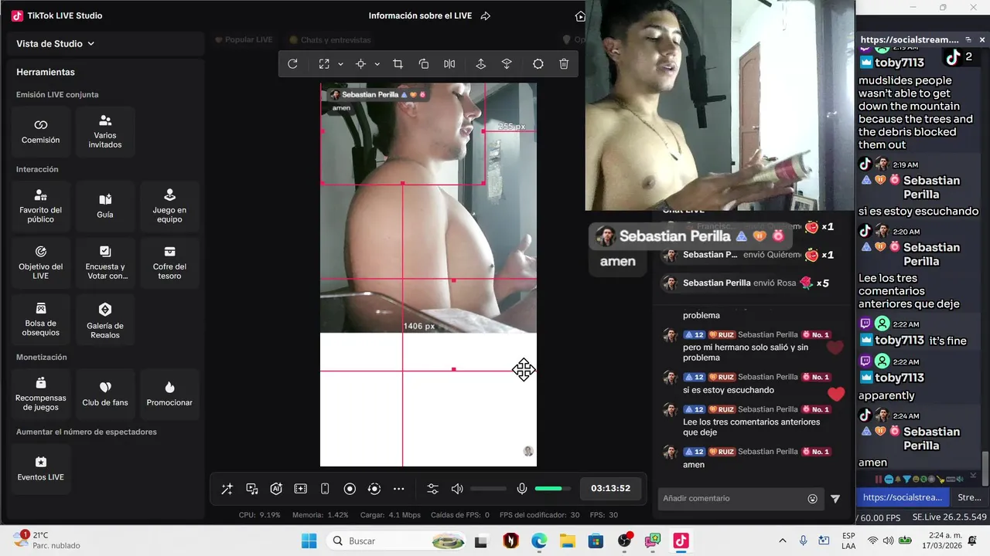
Task: Open the TikTok LIVE Studio taskbar icon
Action: point(681,541)
